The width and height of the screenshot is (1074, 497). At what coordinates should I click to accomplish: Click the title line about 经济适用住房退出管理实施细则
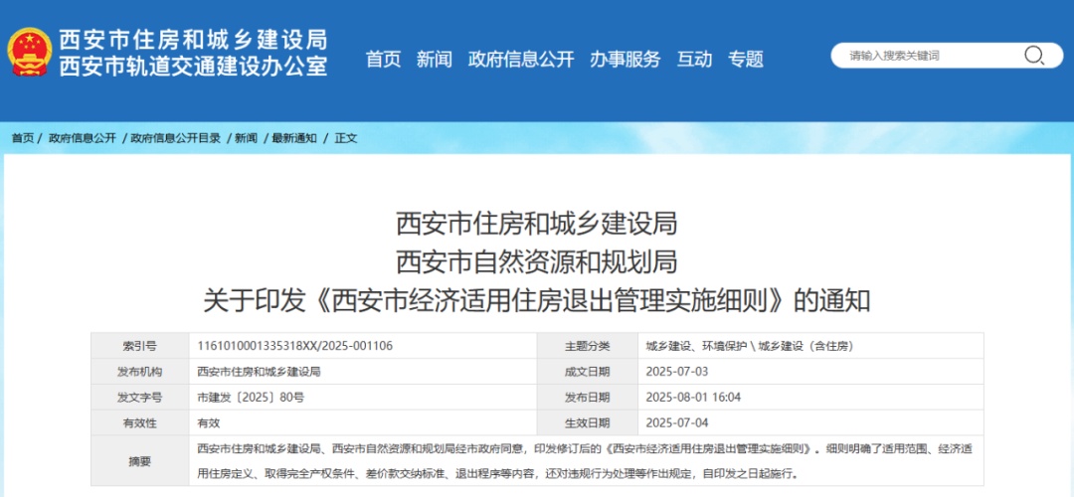[537, 301]
